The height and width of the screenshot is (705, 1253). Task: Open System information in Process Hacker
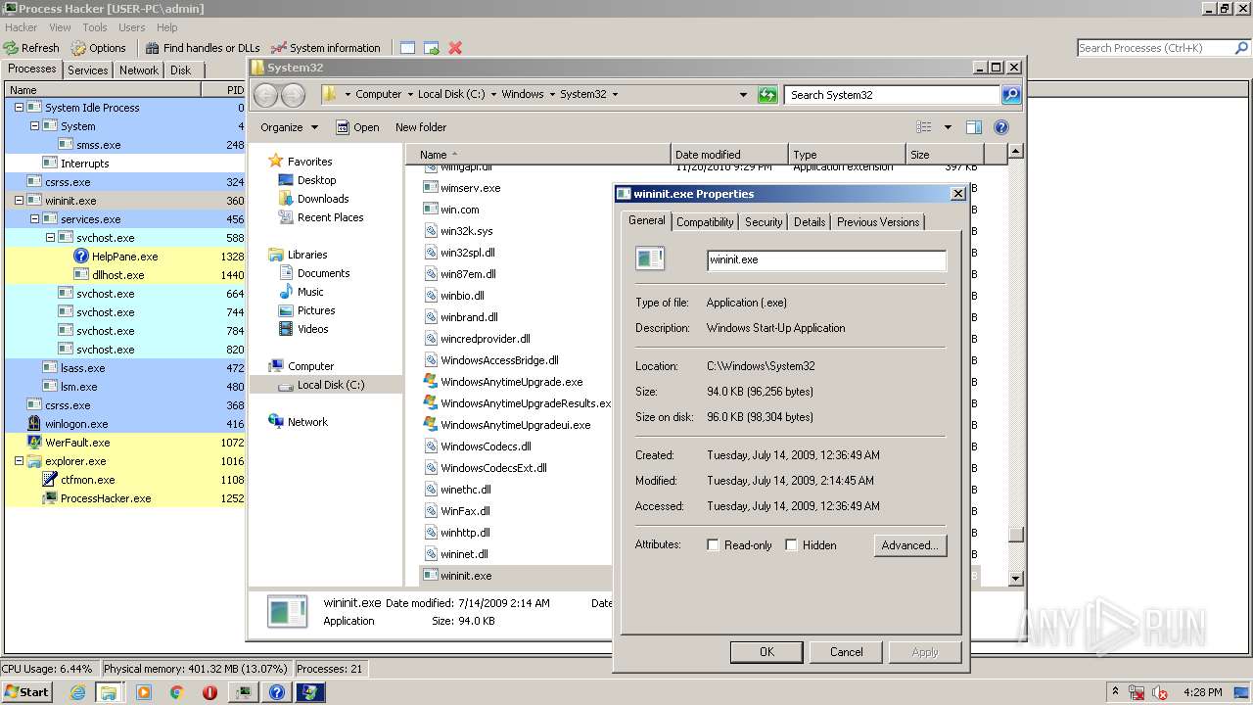pyautogui.click(x=326, y=48)
